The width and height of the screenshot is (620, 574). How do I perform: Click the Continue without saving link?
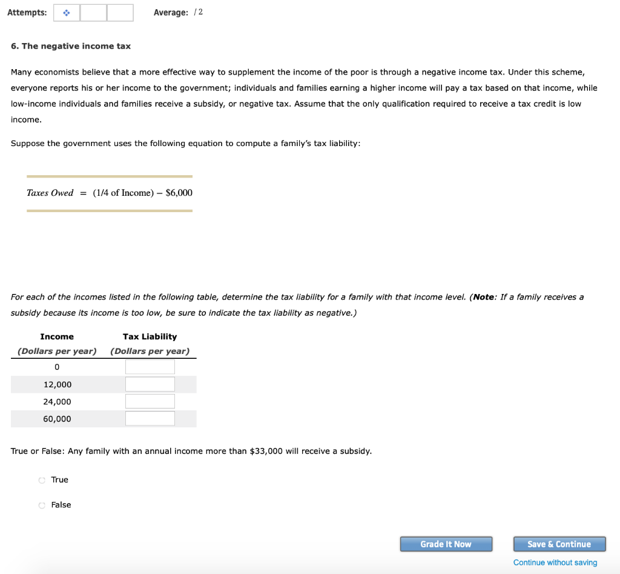click(555, 562)
